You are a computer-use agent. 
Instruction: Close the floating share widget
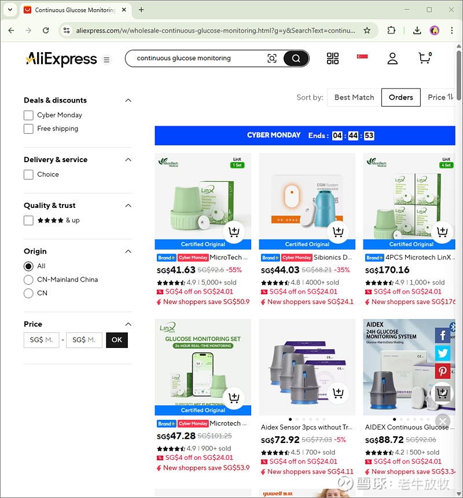point(443,422)
